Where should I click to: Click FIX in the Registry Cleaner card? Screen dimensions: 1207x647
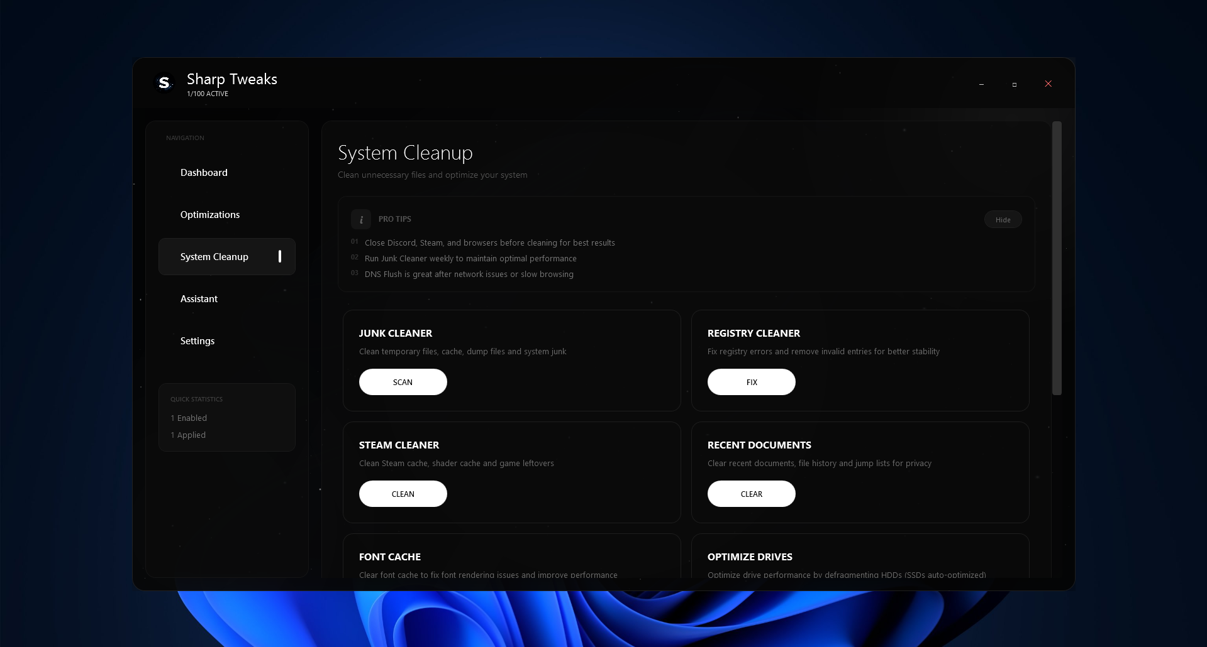pos(751,382)
